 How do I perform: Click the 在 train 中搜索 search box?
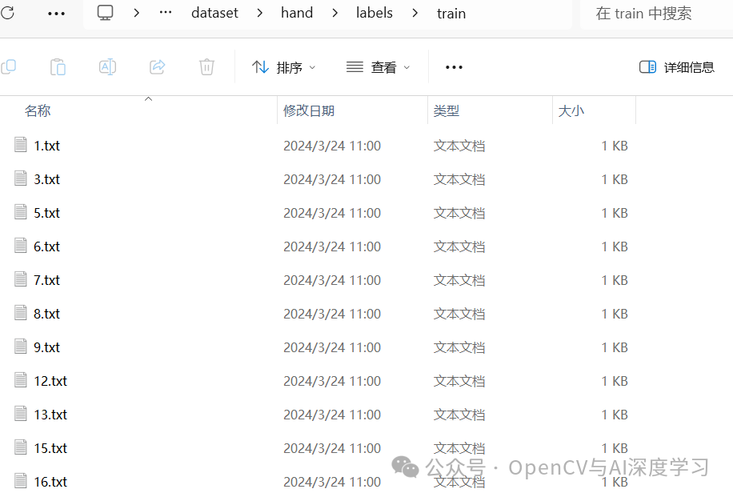tap(656, 14)
